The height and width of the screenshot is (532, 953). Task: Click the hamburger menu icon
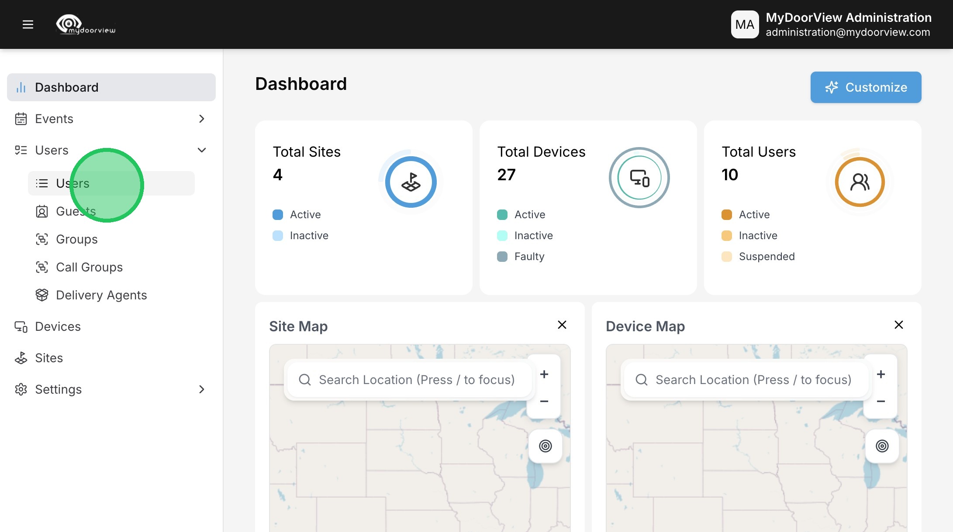(x=28, y=24)
